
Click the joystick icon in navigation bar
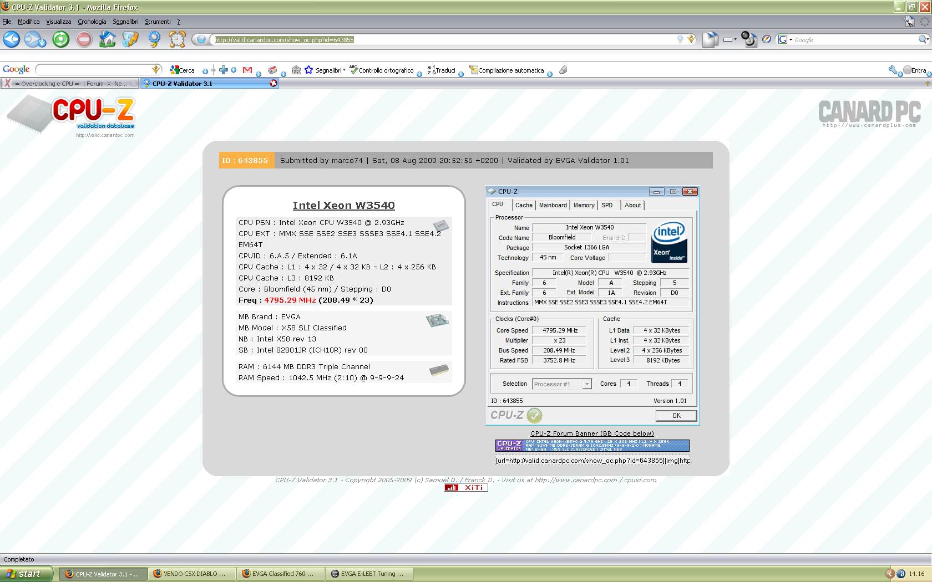click(749, 39)
